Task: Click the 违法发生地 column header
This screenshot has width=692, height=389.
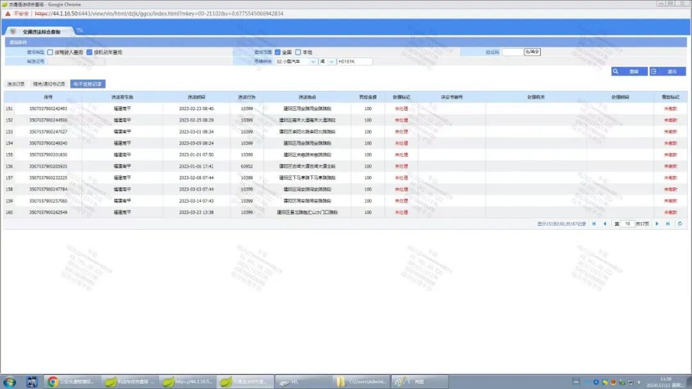Action: [x=122, y=97]
